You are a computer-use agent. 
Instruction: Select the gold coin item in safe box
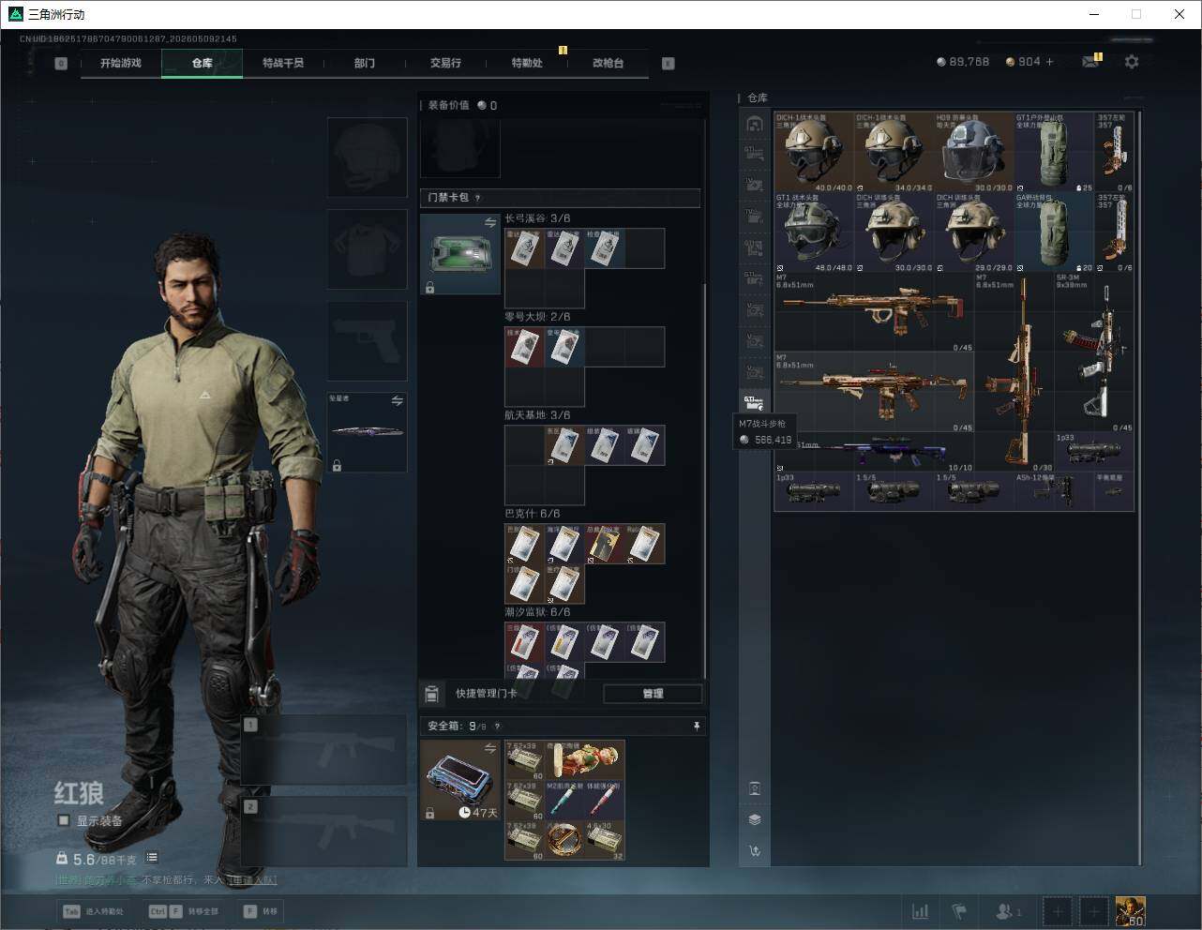pyautogui.click(x=564, y=840)
